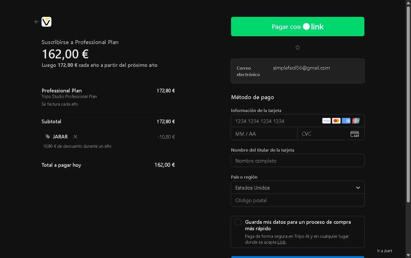Image resolution: width=411 pixels, height=258 pixels.
Task: Click the 162,00 € heading price
Action: (65, 54)
